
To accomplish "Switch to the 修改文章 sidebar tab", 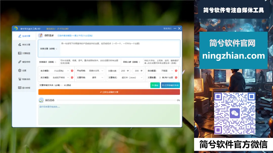I will point(24,45).
